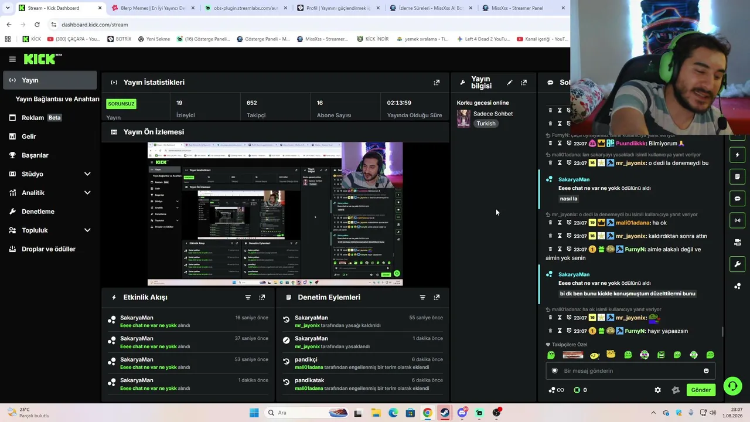This screenshot has height=422, width=750.
Task: Click the document icon in right sidebar
Action: (x=737, y=177)
